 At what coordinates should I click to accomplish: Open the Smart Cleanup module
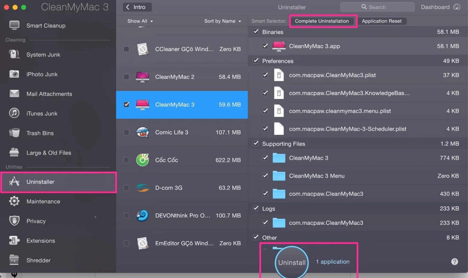(x=58, y=25)
